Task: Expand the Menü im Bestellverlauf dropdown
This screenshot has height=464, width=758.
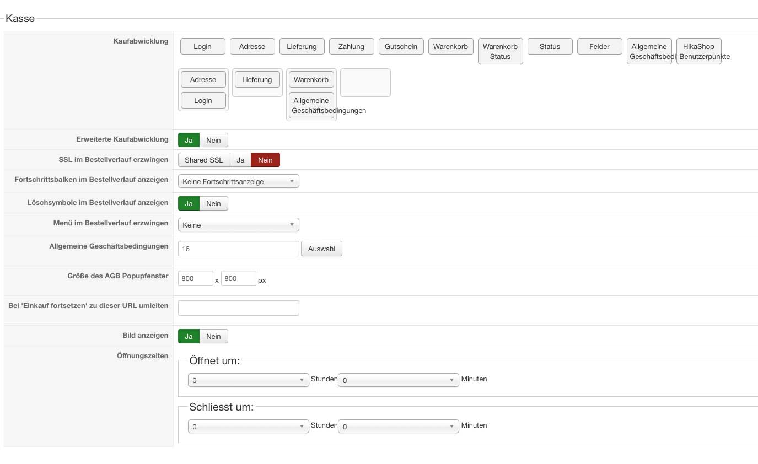Action: pos(238,225)
